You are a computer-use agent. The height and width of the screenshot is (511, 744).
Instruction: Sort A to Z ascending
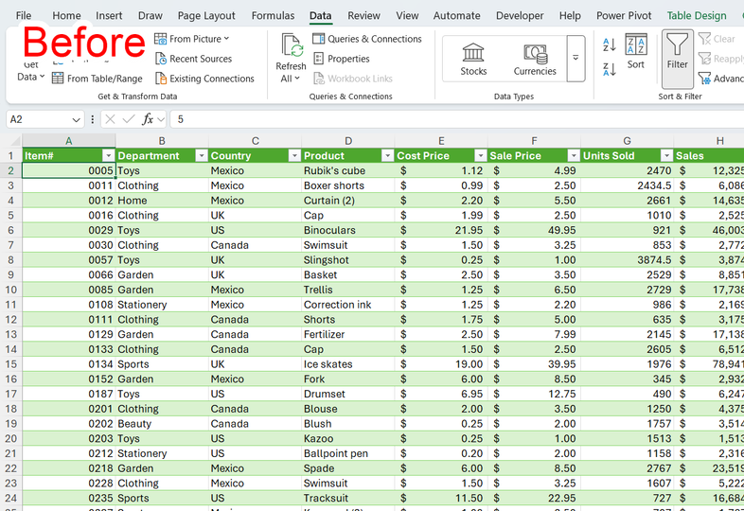pyautogui.click(x=609, y=45)
